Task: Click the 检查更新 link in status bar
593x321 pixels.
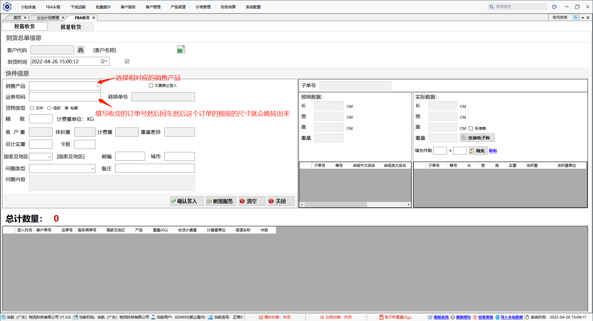Action: (486, 317)
